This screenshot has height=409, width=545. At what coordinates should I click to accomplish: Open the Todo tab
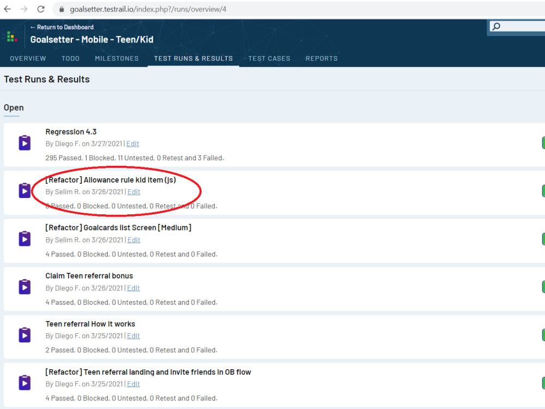tap(70, 58)
